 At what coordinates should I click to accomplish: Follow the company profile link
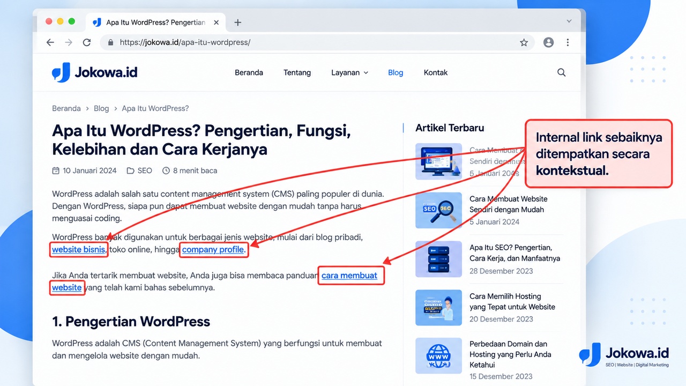click(x=213, y=249)
